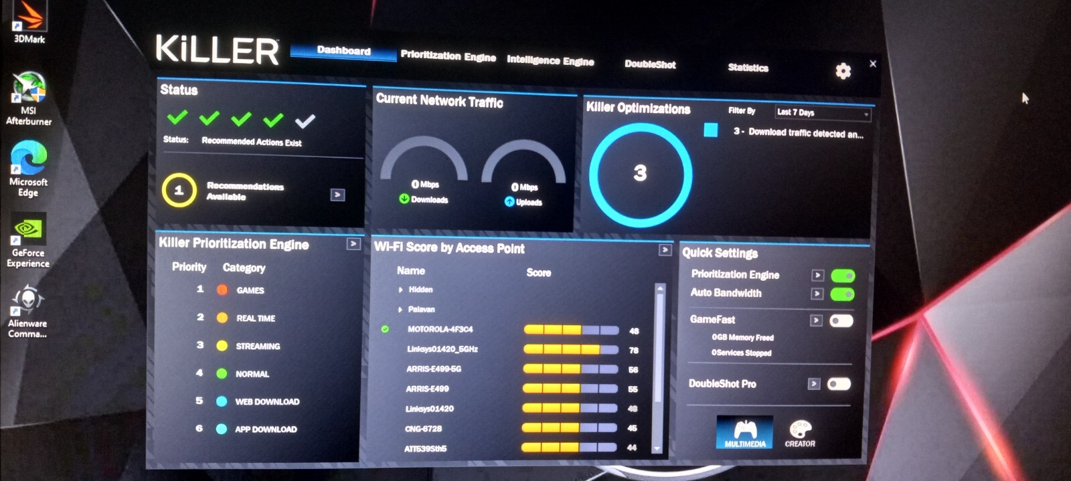Click the Killer Optimizations ring showing 3
The height and width of the screenshot is (481, 1071).
coord(640,174)
